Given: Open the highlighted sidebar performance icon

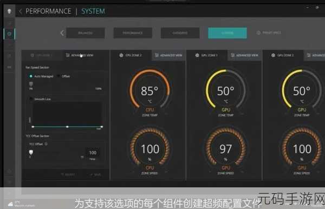Looking at the screenshot, I should tap(9, 34).
